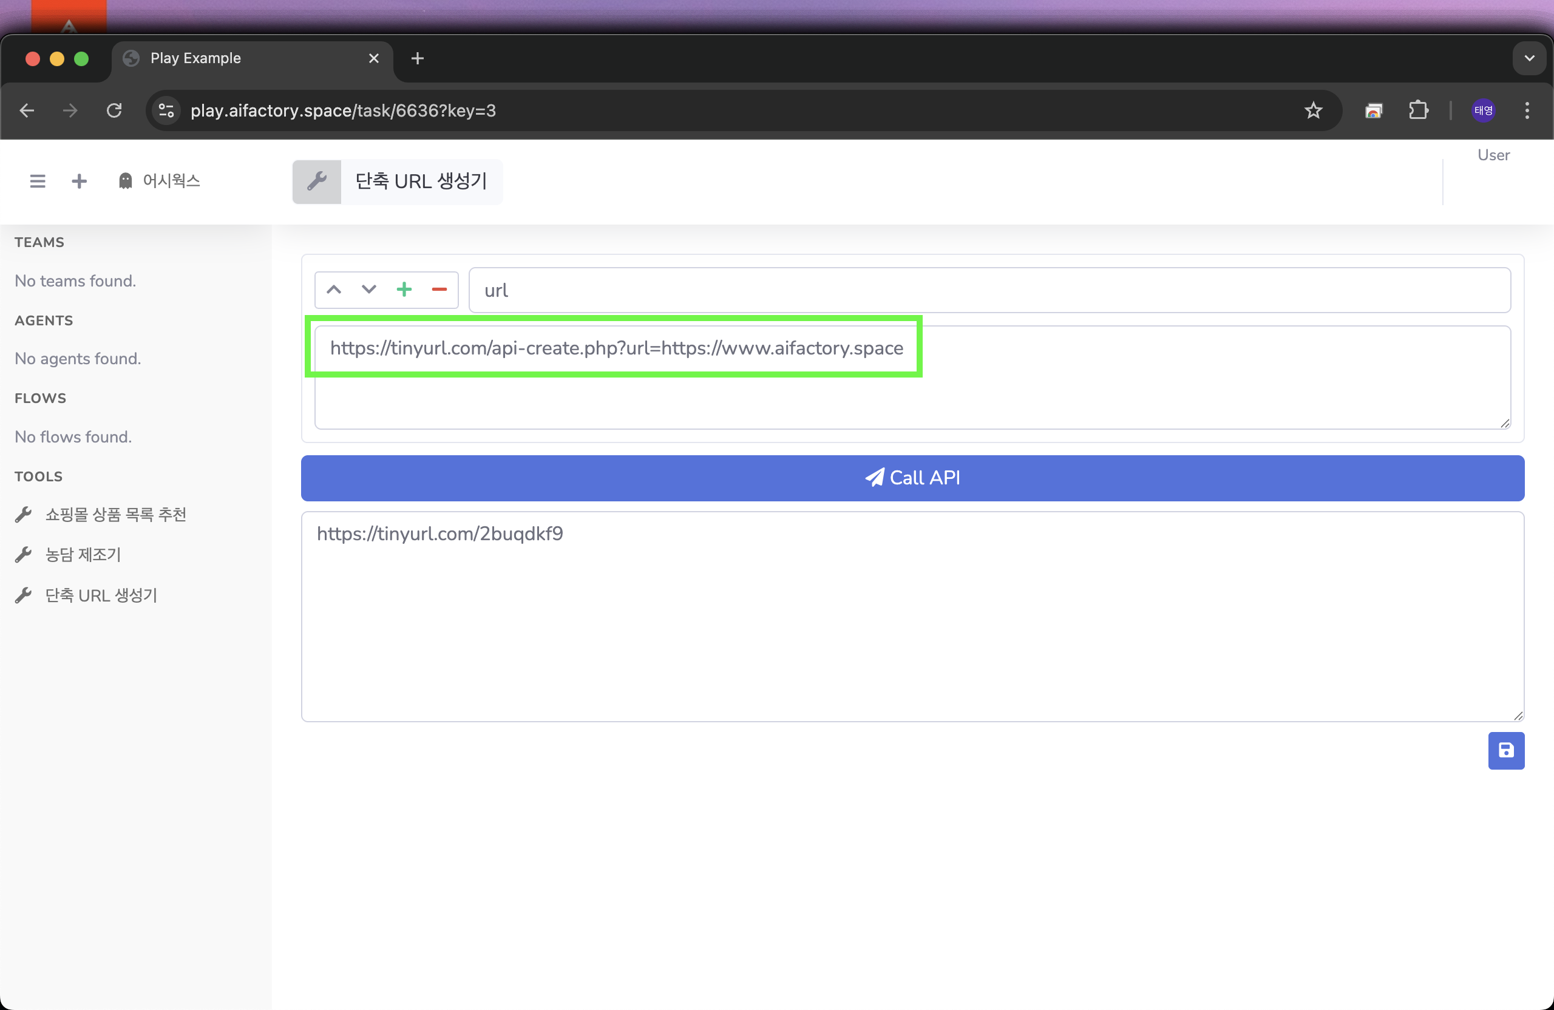Image resolution: width=1554 pixels, height=1010 pixels.
Task: Add a parameter with the green plus
Action: tap(404, 290)
